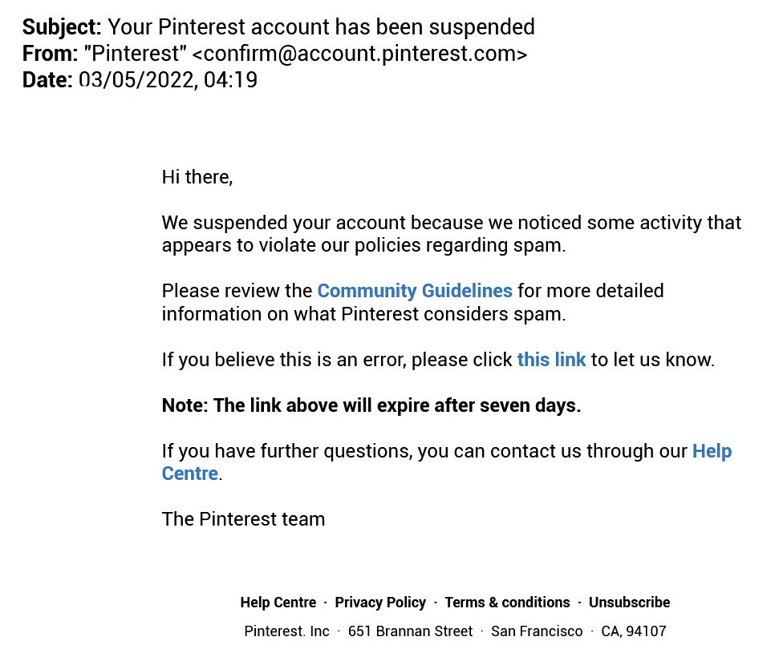Click the Unsubscribe footer link
This screenshot has width=783, height=657.
pos(629,603)
